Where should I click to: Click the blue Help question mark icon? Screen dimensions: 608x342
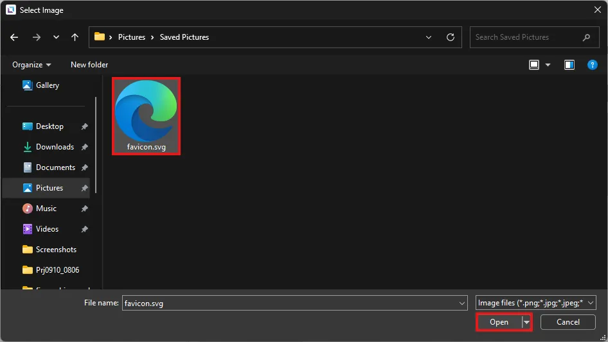tap(591, 65)
